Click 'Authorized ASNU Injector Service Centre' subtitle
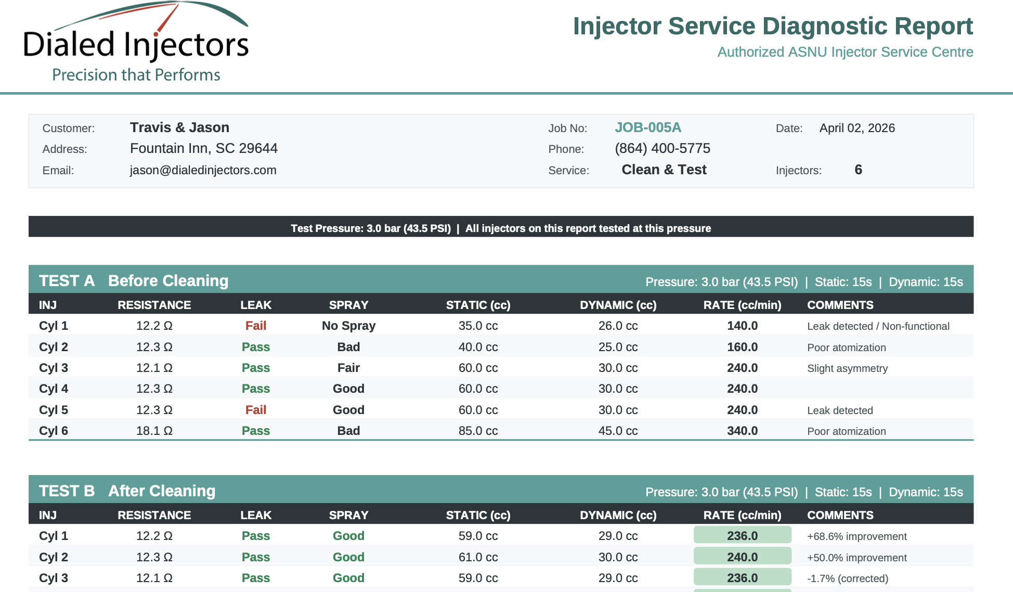1013x592 pixels. click(x=845, y=52)
